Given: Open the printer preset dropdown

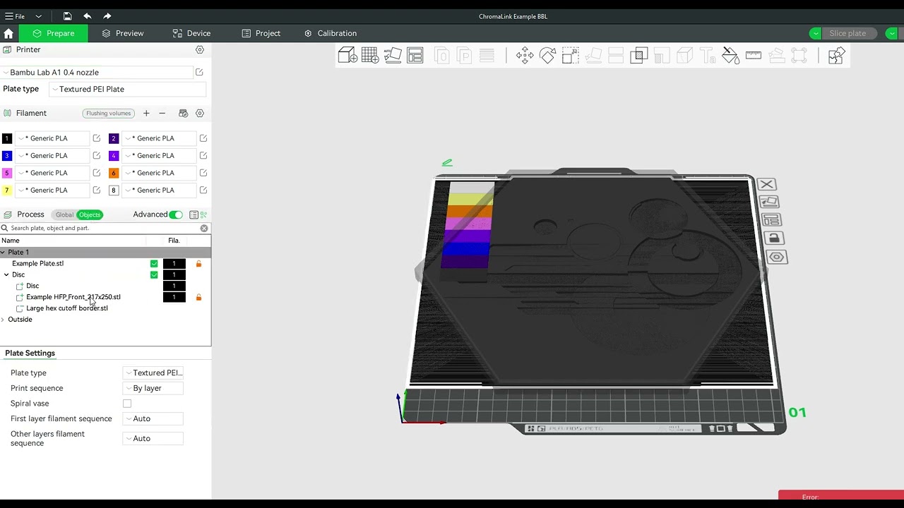Looking at the screenshot, I should coord(97,73).
